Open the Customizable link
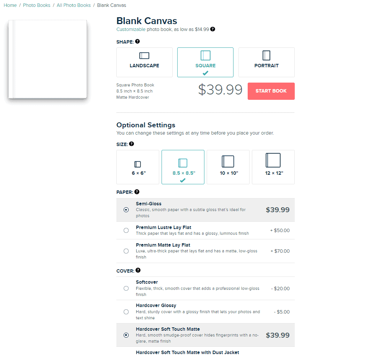Screen dimensions: 374x356 pyautogui.click(x=131, y=29)
